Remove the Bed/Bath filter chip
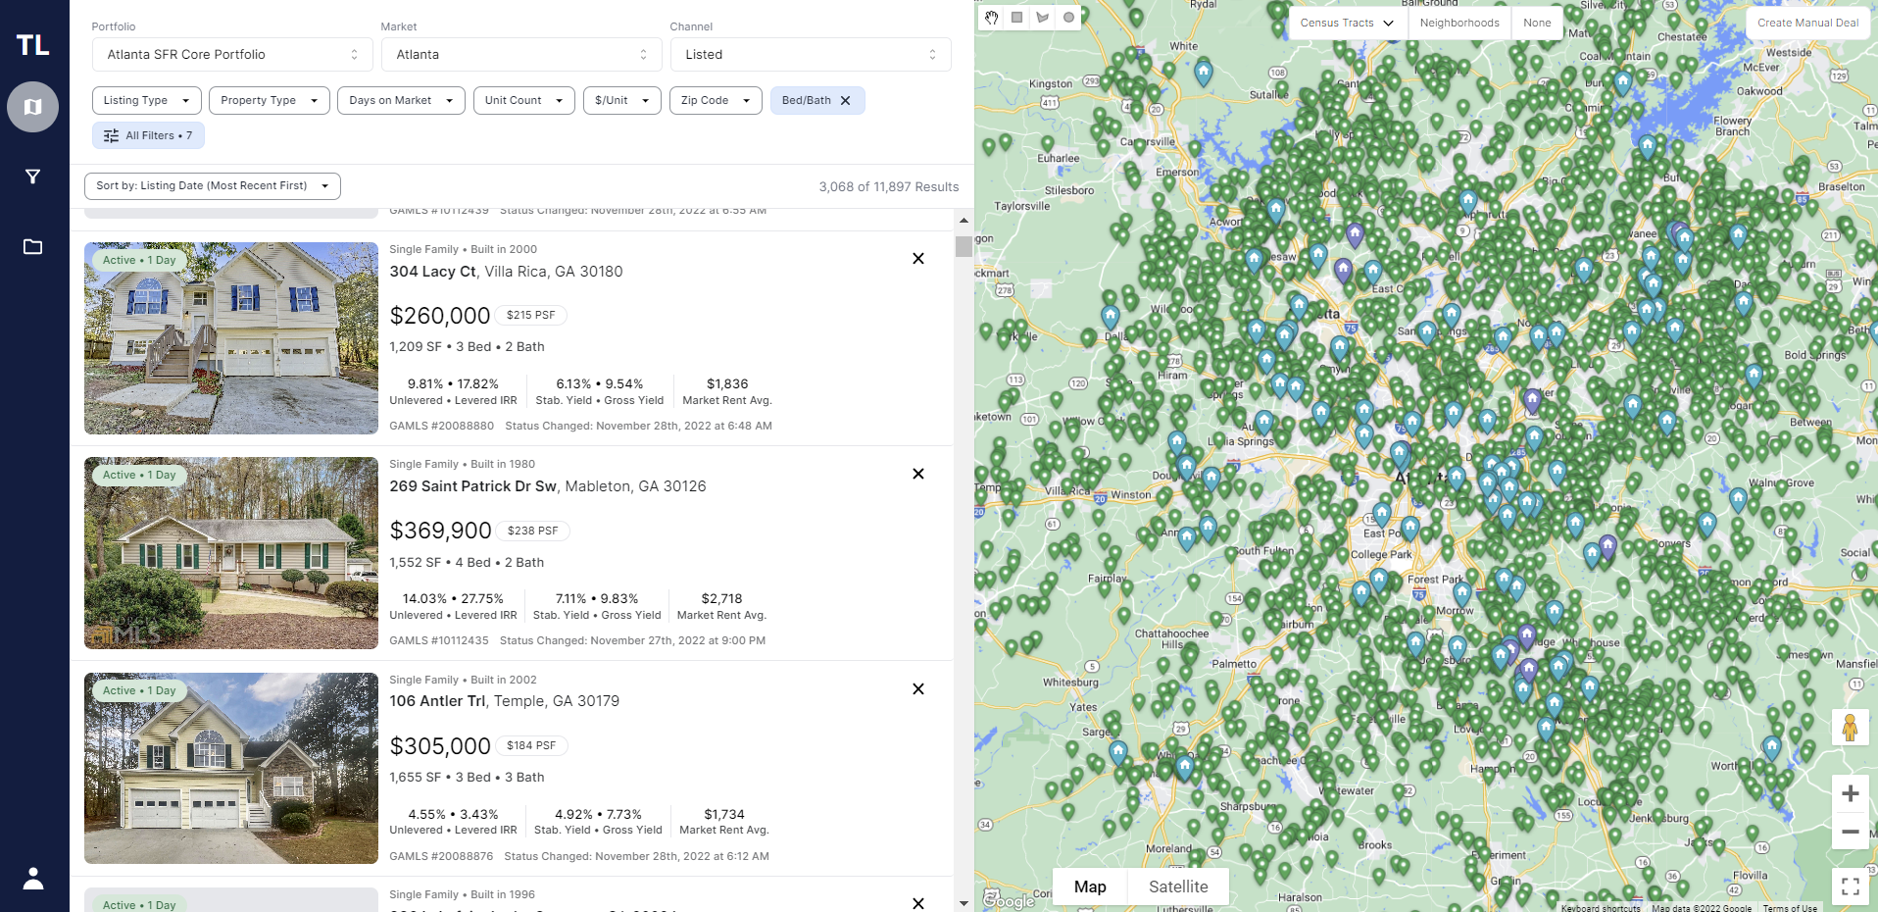This screenshot has width=1878, height=912. 846,101
